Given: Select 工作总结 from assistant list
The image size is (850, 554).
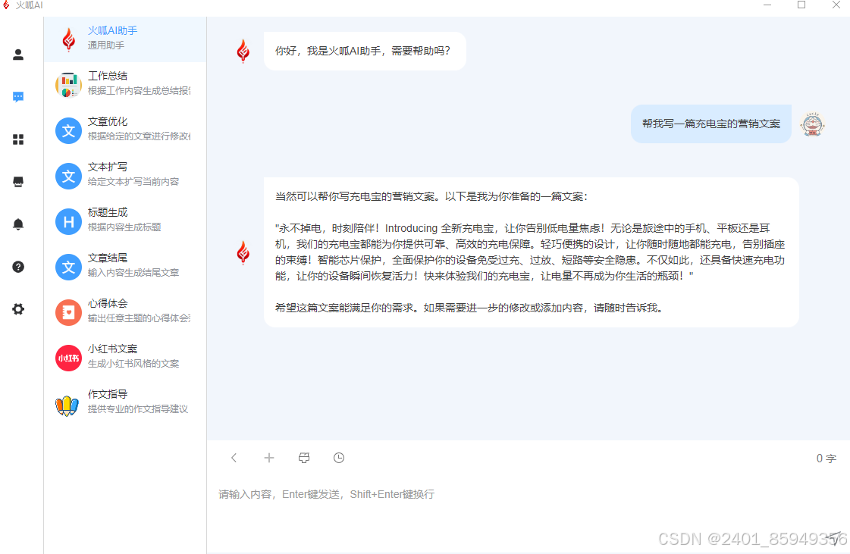Looking at the screenshot, I should 125,85.
